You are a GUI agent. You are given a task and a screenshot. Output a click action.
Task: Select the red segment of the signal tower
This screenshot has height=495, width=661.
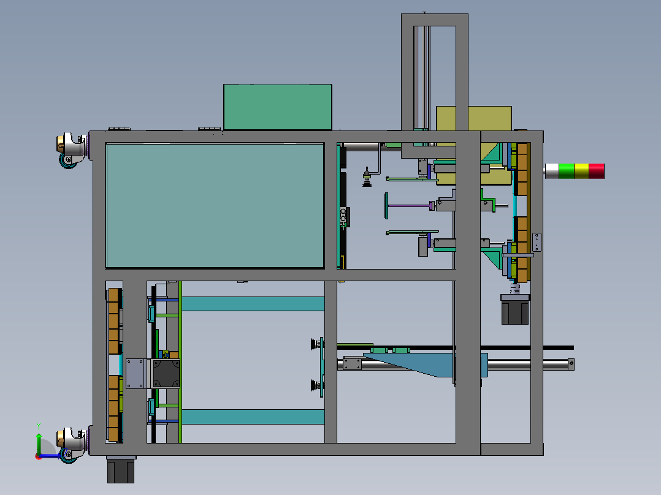click(597, 171)
